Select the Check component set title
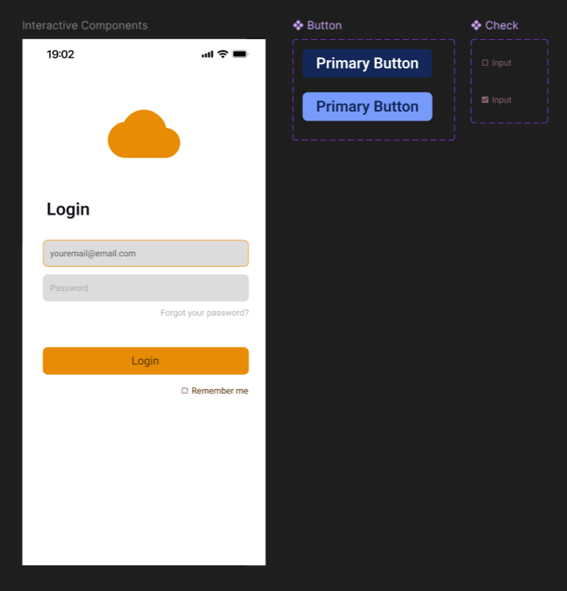Viewport: 567px width, 591px height. click(501, 26)
